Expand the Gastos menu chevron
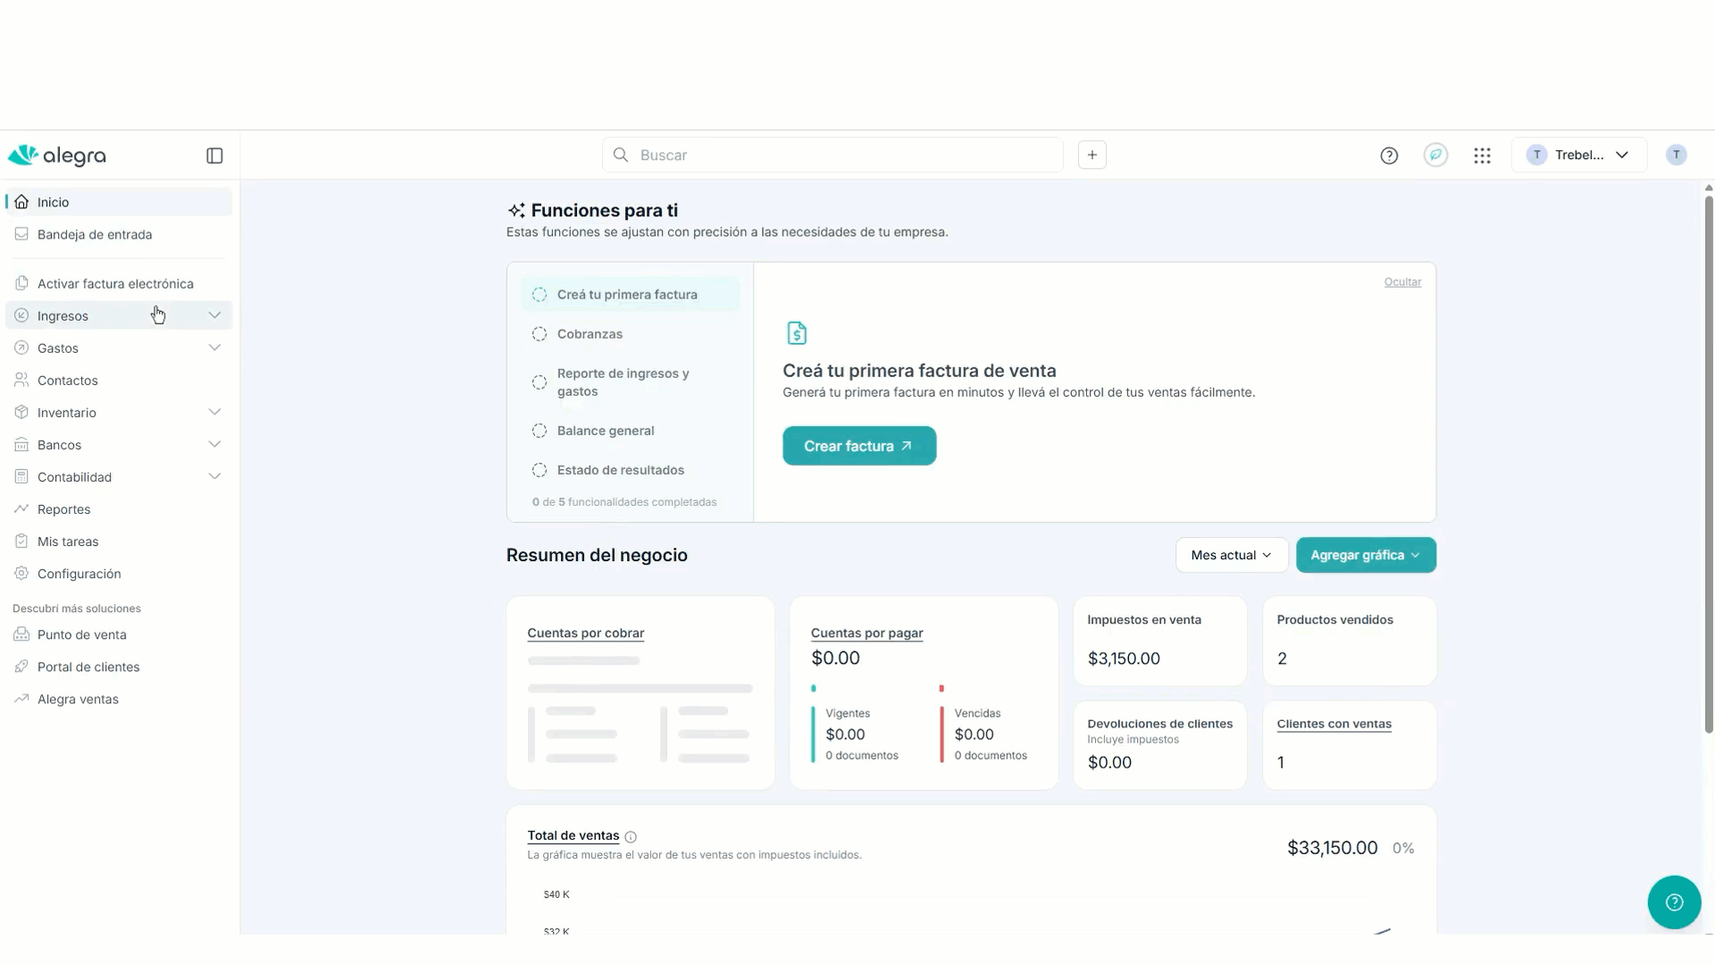1715x965 pixels. (214, 348)
